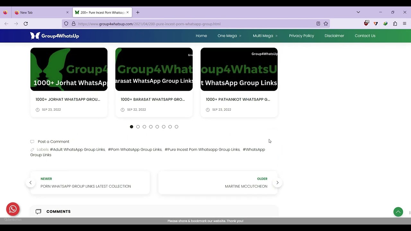Select the third carousel pagination dot
411x231 pixels.
pyautogui.click(x=144, y=127)
